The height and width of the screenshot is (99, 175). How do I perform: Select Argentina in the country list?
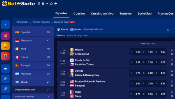(x=33, y=74)
